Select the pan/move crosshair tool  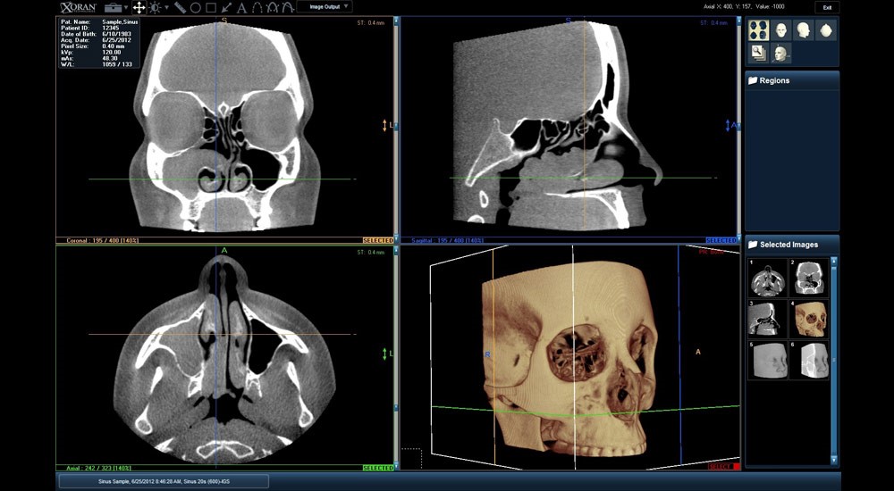139,7
